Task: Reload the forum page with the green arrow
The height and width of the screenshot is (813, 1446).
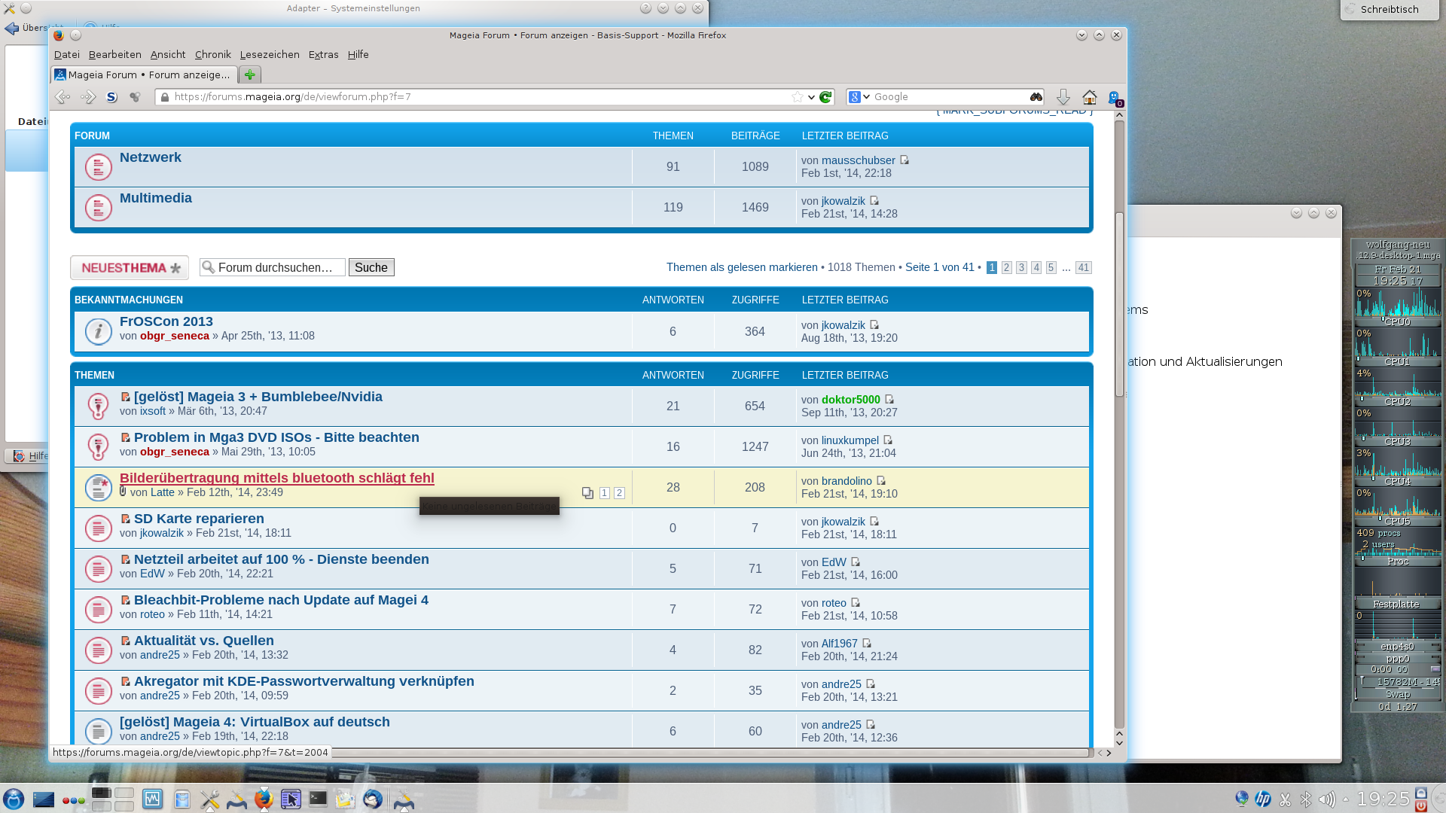Action: click(x=825, y=97)
